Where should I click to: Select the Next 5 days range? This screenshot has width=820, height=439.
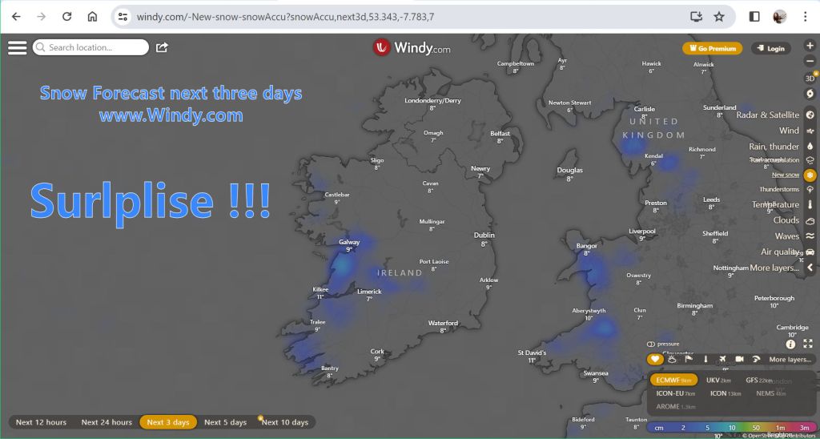pyautogui.click(x=225, y=422)
